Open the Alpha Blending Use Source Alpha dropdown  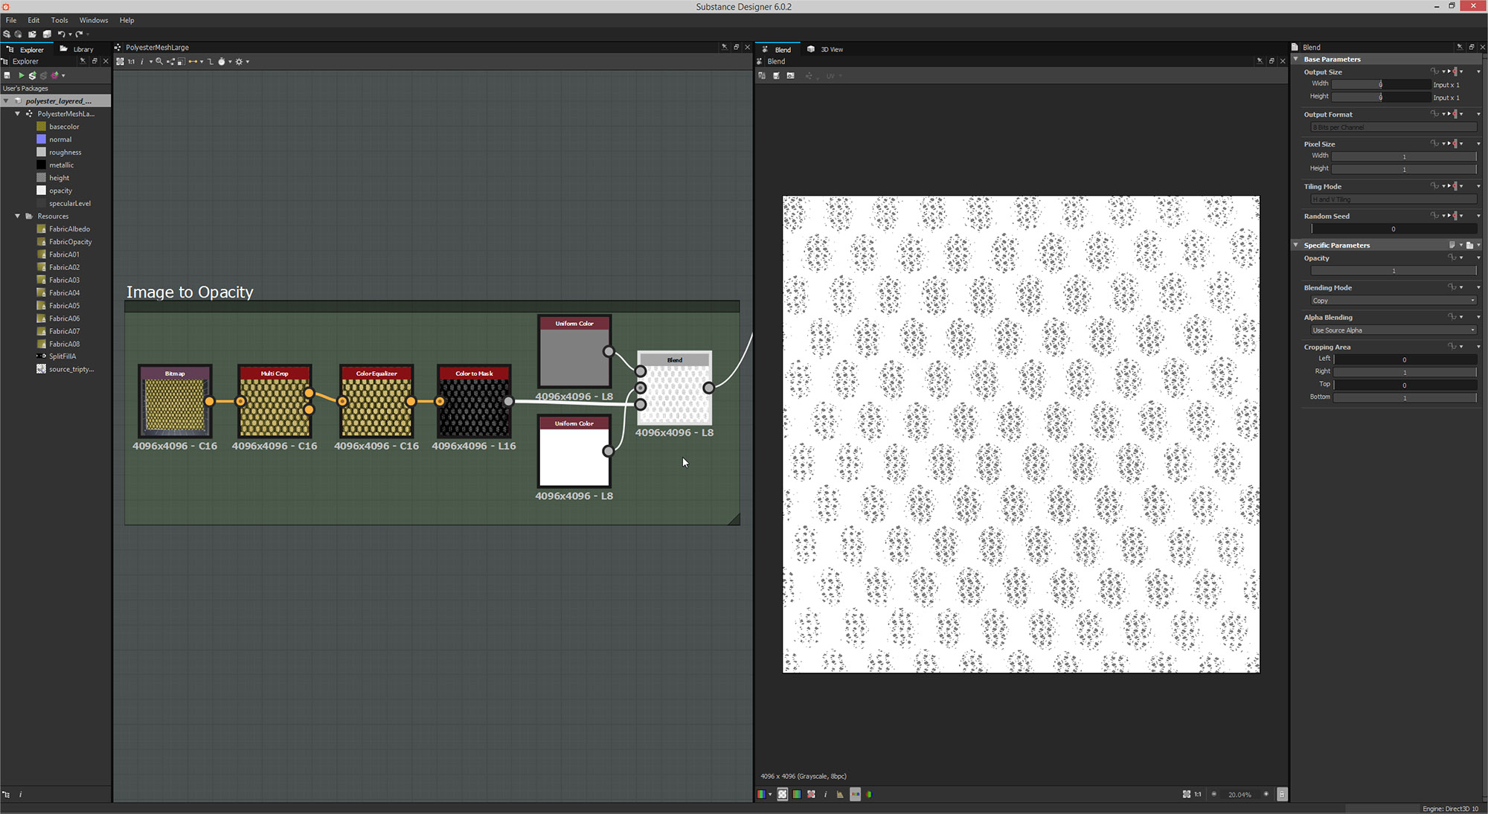tap(1393, 330)
